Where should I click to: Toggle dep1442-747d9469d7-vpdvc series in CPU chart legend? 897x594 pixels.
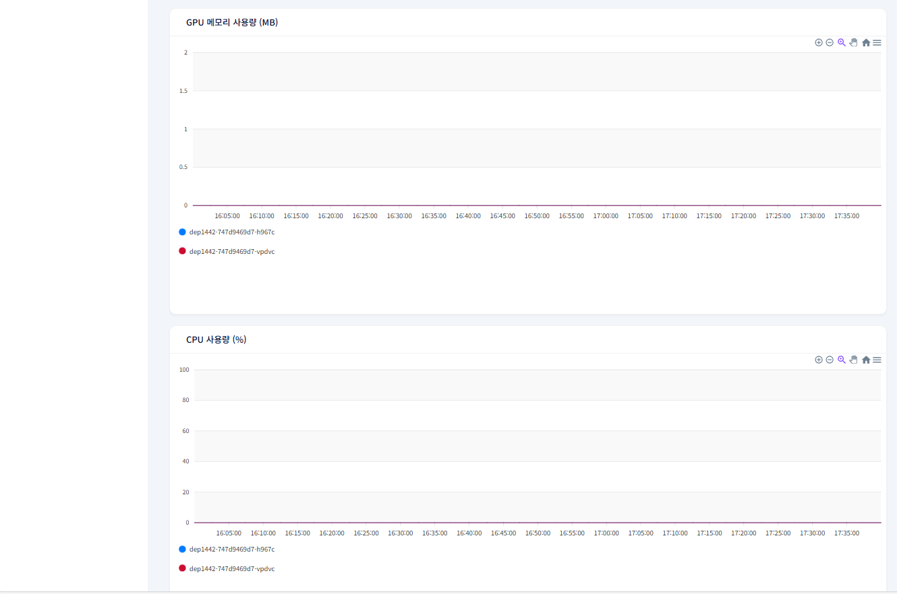[231, 568]
